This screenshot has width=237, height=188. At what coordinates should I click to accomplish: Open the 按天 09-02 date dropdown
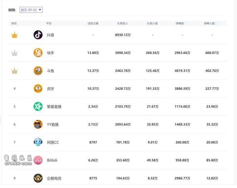click(31, 10)
